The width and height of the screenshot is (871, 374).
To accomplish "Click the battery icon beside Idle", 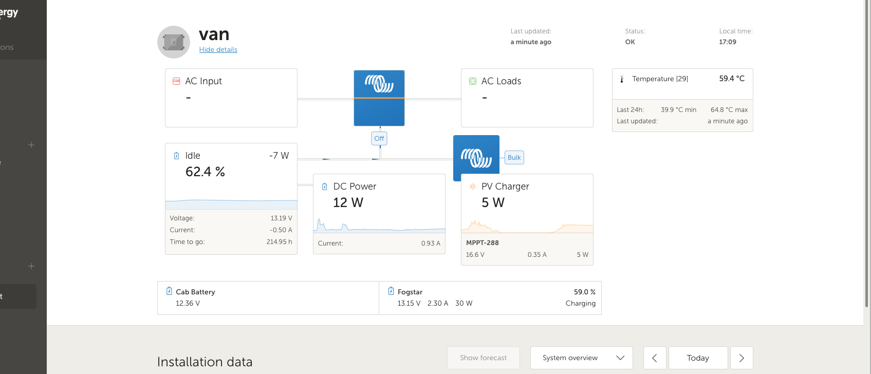I will 176,156.
